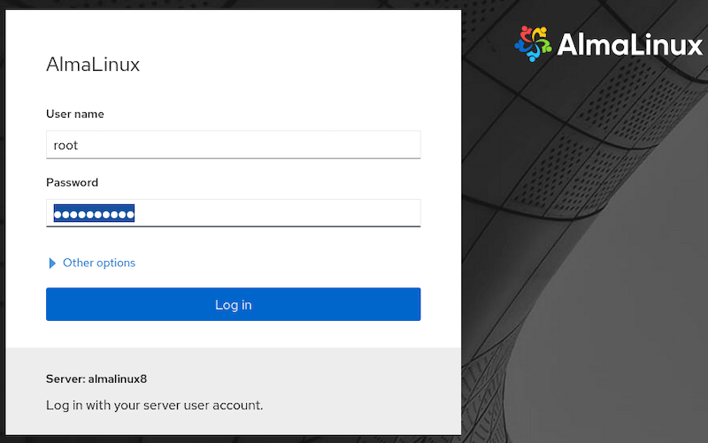708x443 pixels.
Task: Click 'Log in with your server user account.'
Action: point(154,405)
